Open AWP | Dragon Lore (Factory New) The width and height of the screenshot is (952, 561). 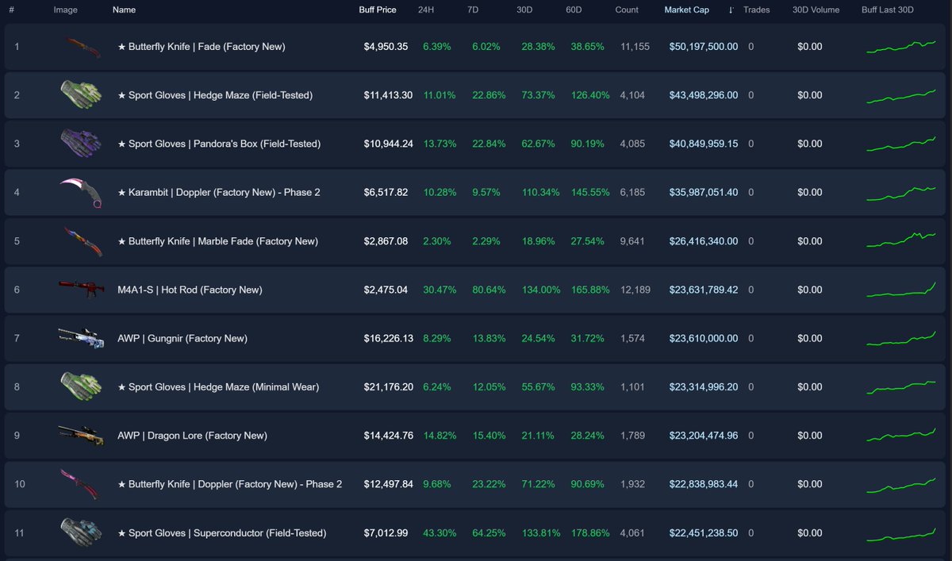(x=192, y=435)
